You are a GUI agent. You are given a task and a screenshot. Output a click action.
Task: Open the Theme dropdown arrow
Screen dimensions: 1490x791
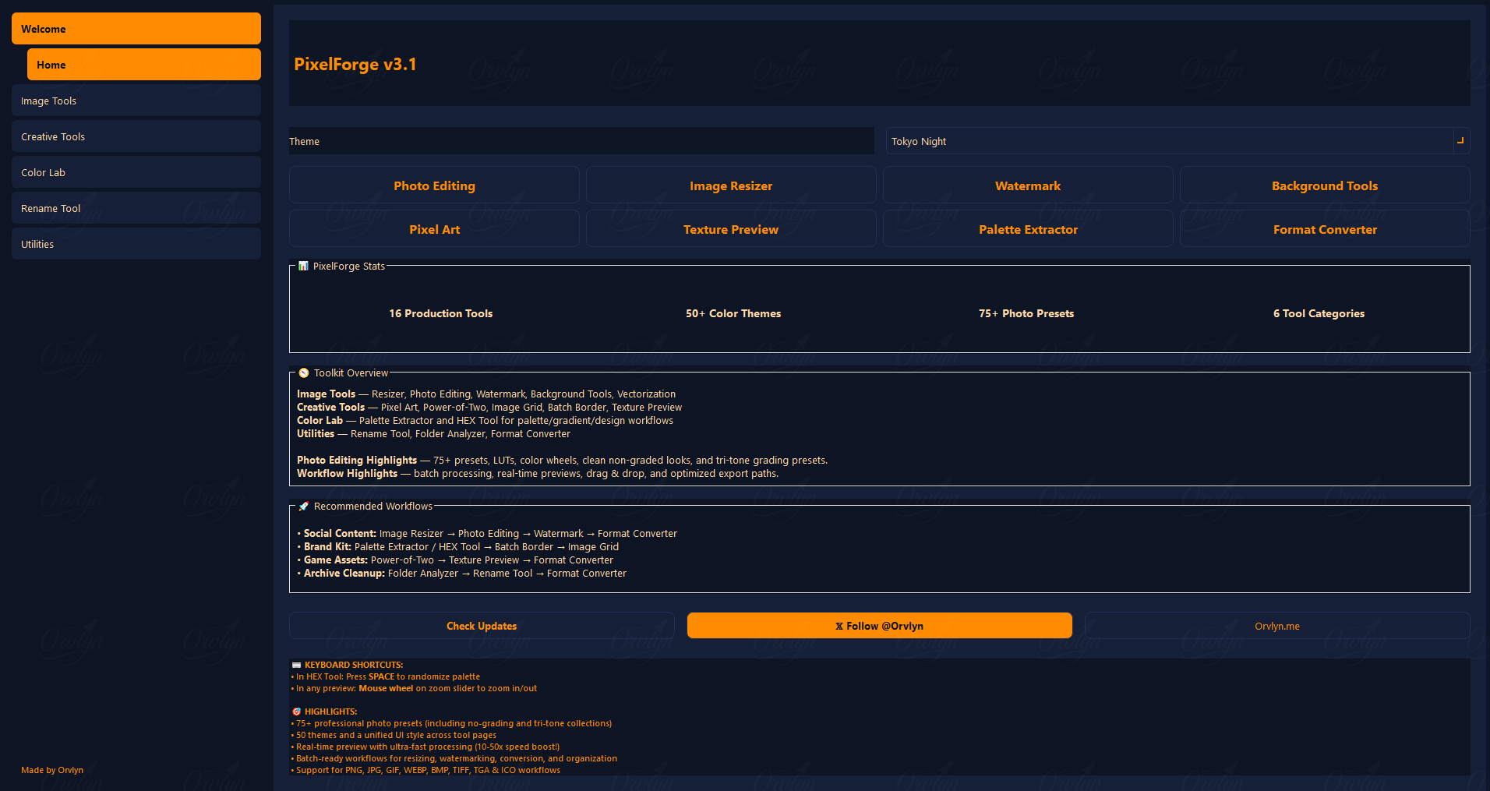point(1460,141)
